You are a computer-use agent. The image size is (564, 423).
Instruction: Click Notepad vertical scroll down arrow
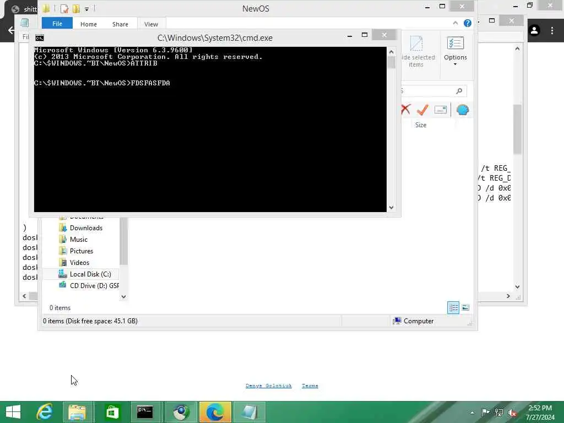(517, 287)
